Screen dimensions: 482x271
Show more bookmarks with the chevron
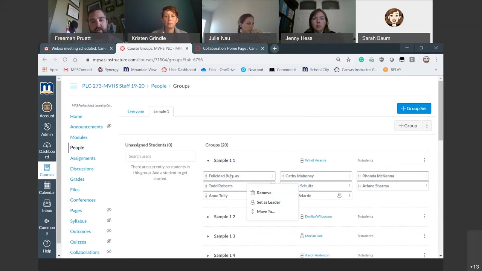click(x=436, y=70)
